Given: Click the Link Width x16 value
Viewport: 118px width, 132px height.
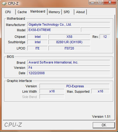Looking at the screenshot, I should pyautogui.click(x=52, y=91).
